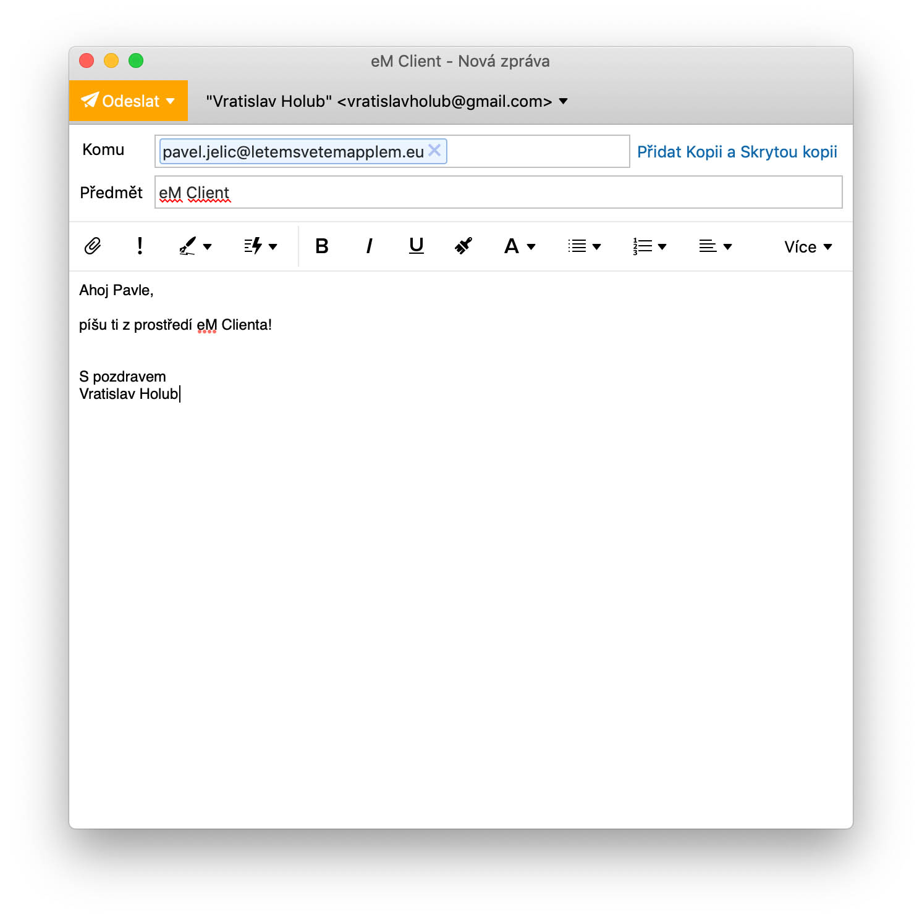
Task: Click the 'Ahoj Pavle,' greeting line
Action: 116,290
